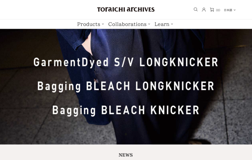Viewport: 252px width, 160px height.
Task: Go home via the Toraichi Archives logo
Action: click(x=126, y=9)
